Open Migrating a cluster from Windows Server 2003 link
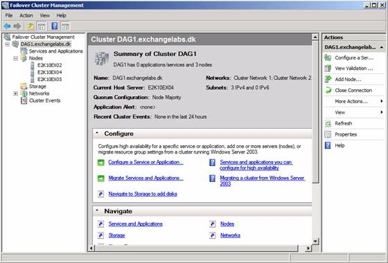Viewport: 388px width, 263px height. click(x=263, y=181)
